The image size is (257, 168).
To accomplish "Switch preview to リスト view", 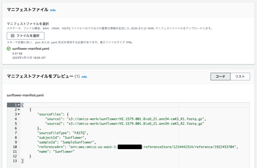I will pyautogui.click(x=240, y=77).
